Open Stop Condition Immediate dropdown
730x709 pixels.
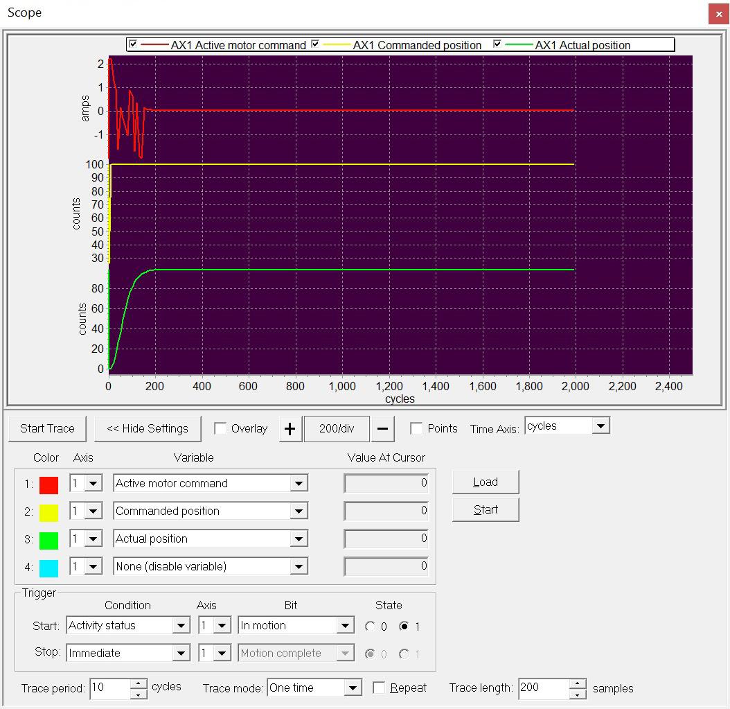point(181,654)
